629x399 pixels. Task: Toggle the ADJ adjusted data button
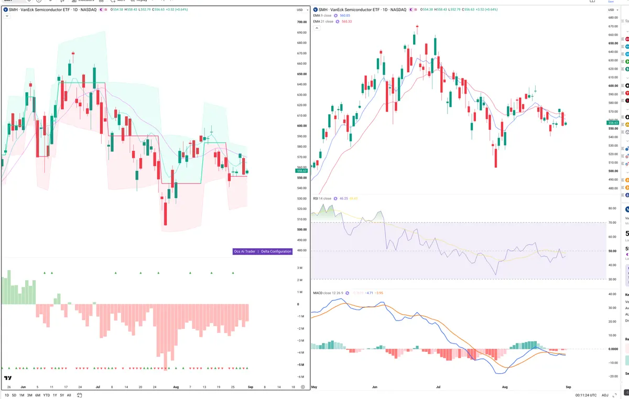click(605, 395)
